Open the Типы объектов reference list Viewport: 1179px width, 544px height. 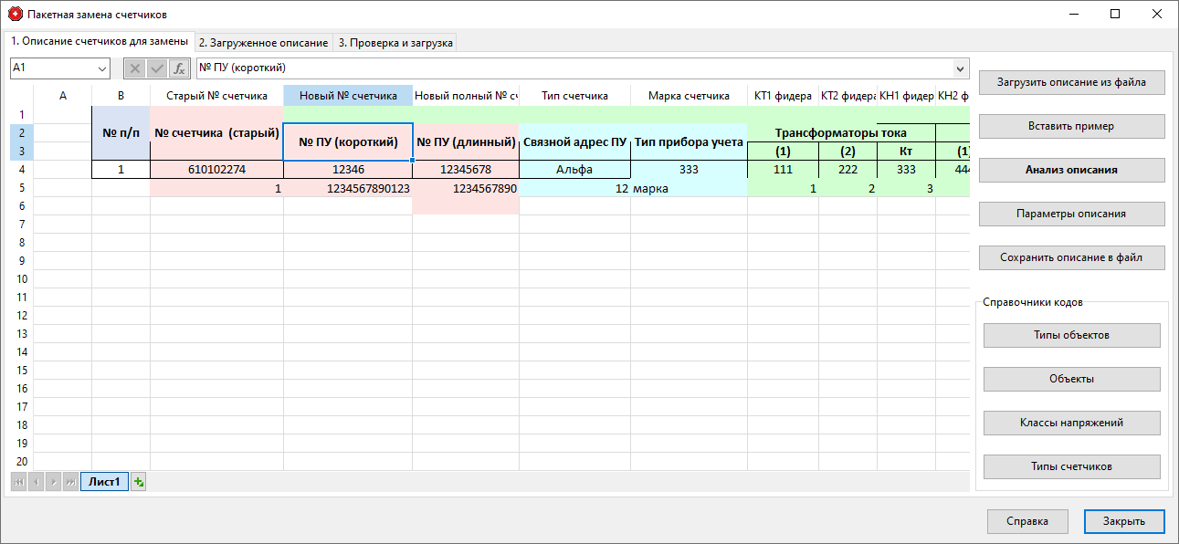[1071, 335]
